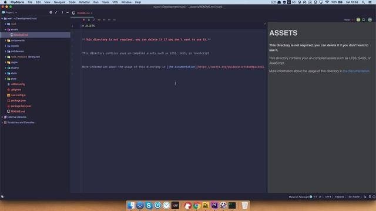
Task: Open the Refactor menu
Action: (85, 2)
